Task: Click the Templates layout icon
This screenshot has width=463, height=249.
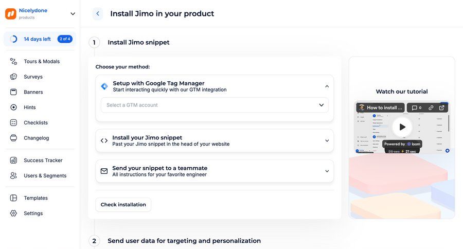Action: coord(13,198)
